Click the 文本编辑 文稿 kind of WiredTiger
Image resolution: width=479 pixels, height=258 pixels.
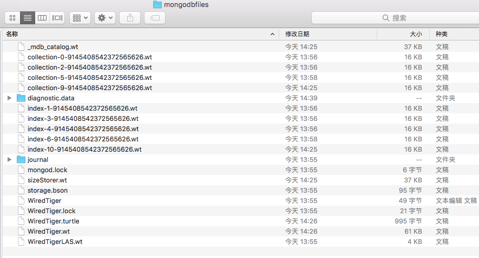click(x=456, y=201)
